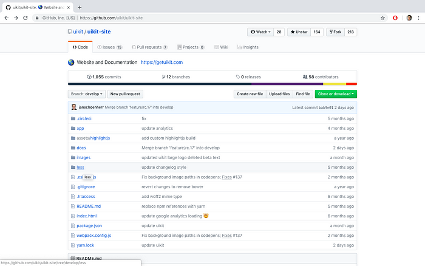Image resolution: width=425 pixels, height=266 pixels.
Task: Click the language breakdown color bar
Action: pyautogui.click(x=212, y=84)
